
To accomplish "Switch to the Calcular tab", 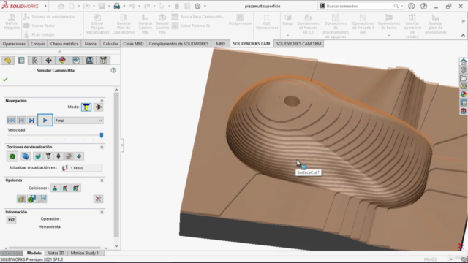I will click(x=110, y=44).
